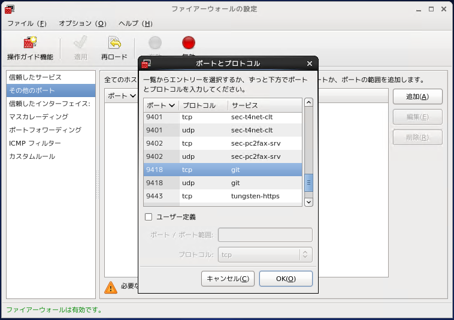Viewport: 454px width, 320px height.
Task: Open the 操作ガイド機能 wizard icon
Action: (x=30, y=43)
